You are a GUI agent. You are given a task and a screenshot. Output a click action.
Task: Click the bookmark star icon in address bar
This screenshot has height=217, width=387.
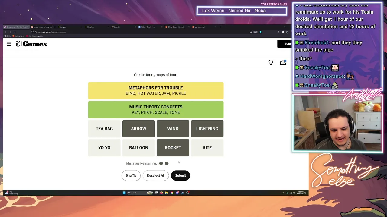[x=260, y=32]
